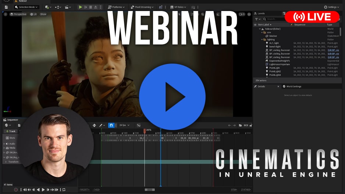Toggle the viewport Show flags button
345x194 pixels.
tap(43, 14)
